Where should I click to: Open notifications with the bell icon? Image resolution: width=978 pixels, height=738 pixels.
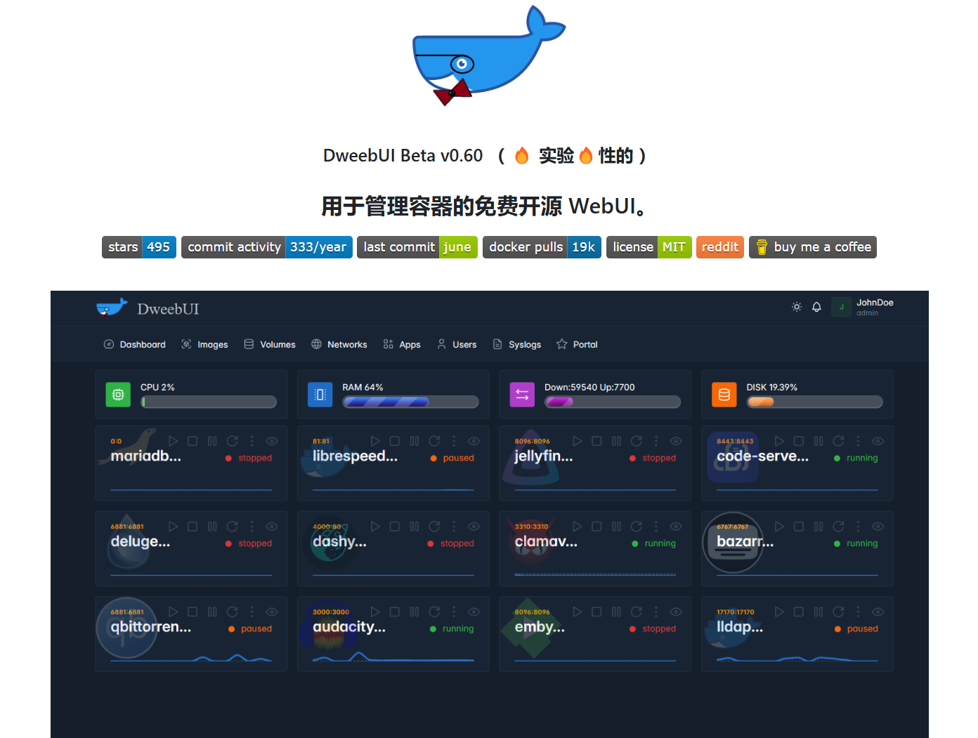816,307
